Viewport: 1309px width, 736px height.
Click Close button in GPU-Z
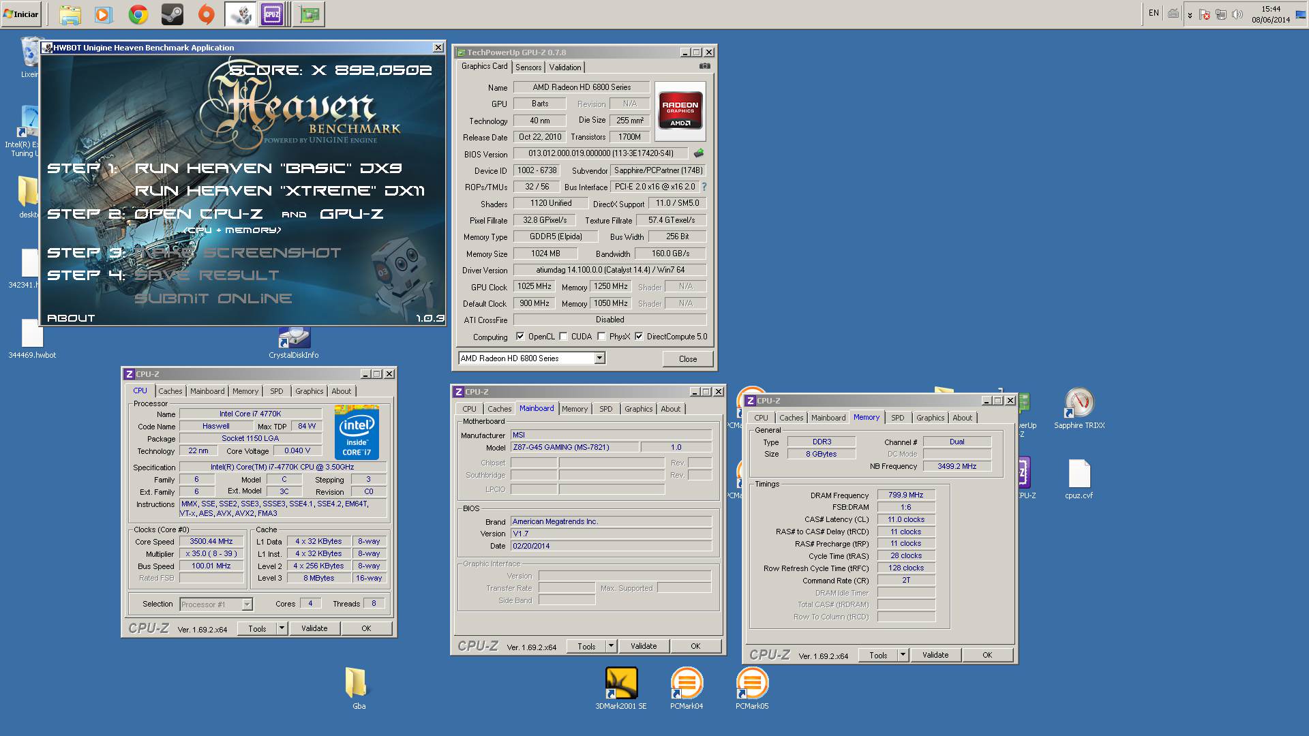point(688,359)
